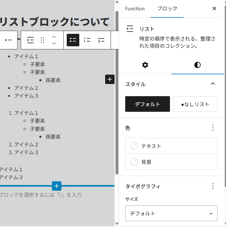Click the list item block icon
The width and height of the screenshot is (226, 227).
tap(8, 40)
